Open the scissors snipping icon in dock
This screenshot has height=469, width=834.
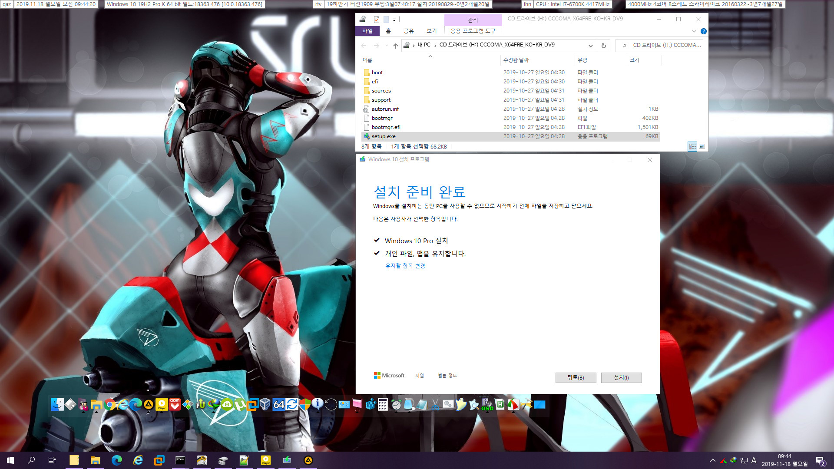tap(435, 405)
